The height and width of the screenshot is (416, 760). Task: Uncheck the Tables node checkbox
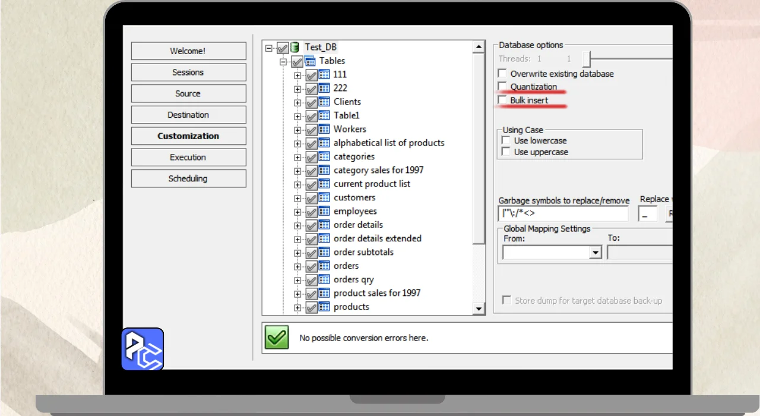coord(297,61)
